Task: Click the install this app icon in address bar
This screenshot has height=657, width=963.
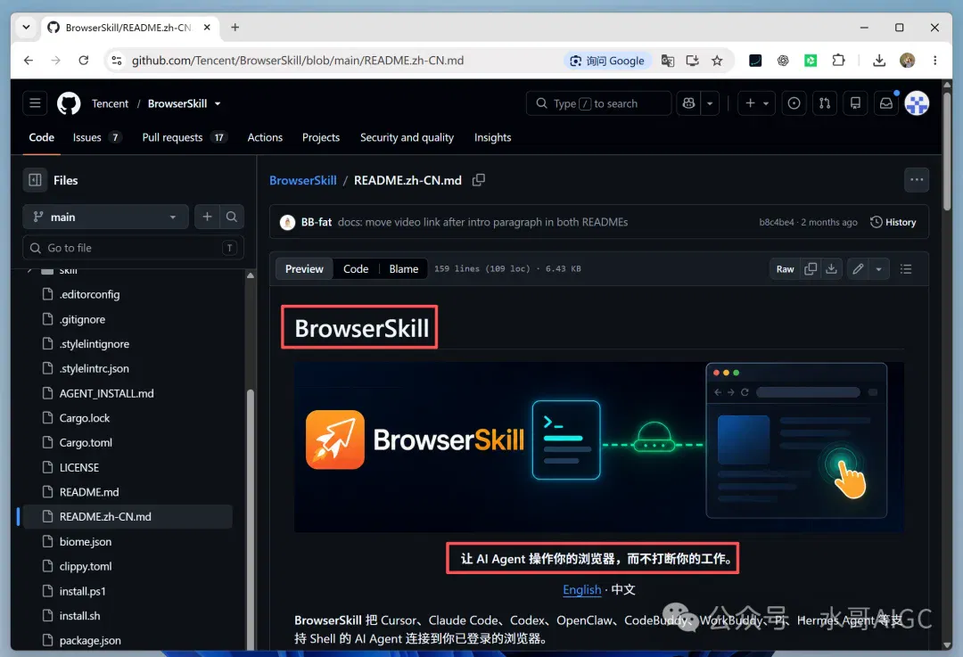Action: click(692, 61)
